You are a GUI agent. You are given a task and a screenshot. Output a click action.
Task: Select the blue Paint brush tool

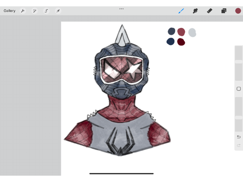[x=181, y=11]
